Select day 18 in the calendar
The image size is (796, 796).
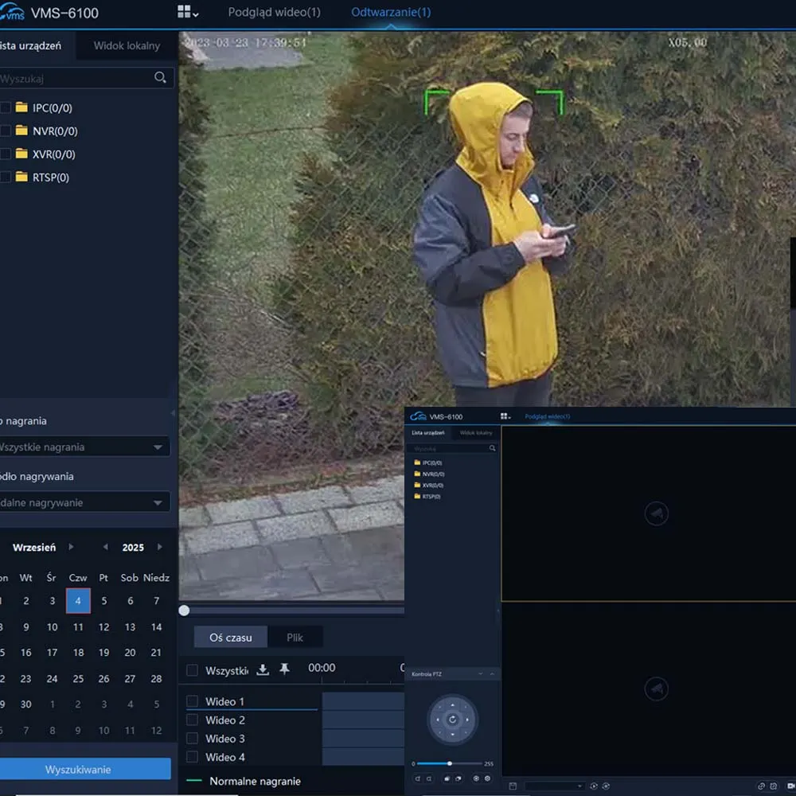click(x=78, y=653)
